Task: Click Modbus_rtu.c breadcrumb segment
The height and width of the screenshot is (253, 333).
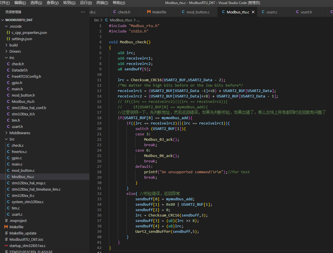Action: (121, 20)
